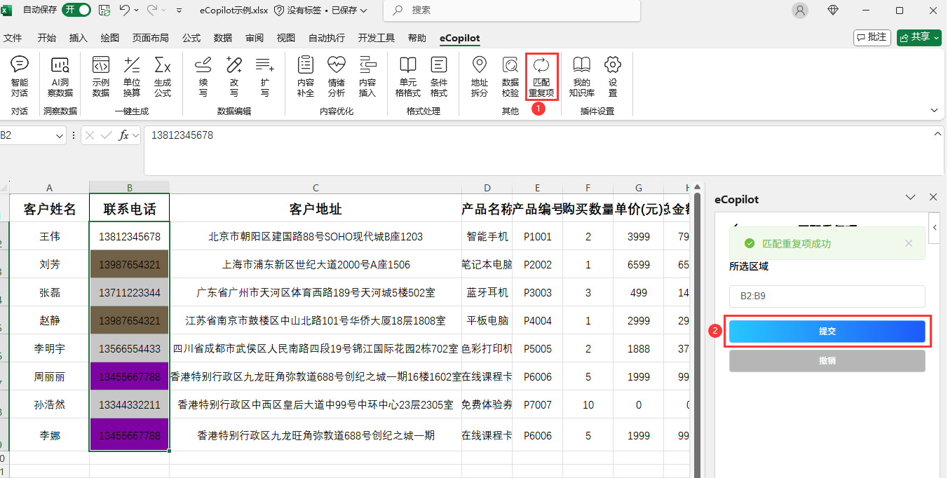
Task: Select the 生成公式 formula tool
Action: pos(163,76)
